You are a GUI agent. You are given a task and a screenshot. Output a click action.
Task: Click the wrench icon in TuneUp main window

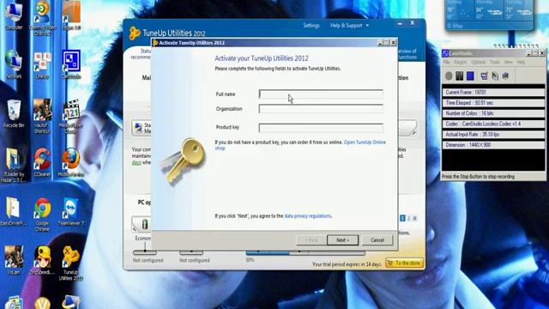(x=413, y=132)
